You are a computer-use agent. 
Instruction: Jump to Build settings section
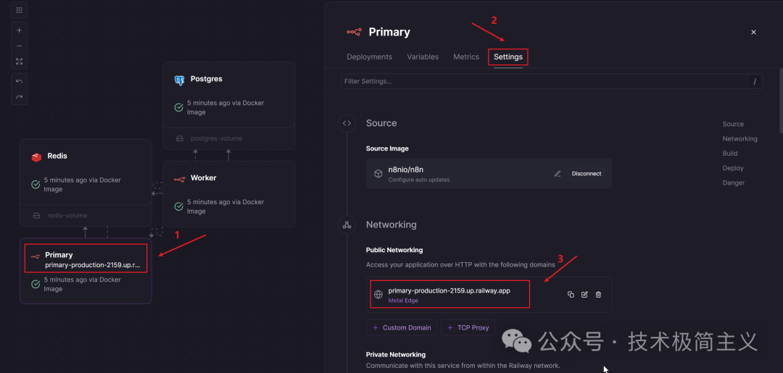tap(729, 154)
